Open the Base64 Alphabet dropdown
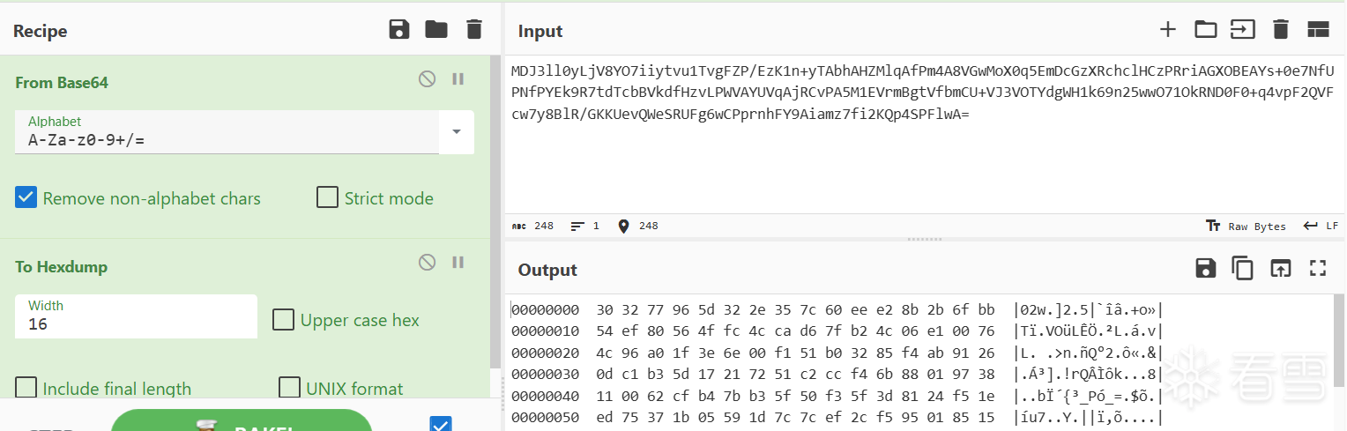The height and width of the screenshot is (431, 1347). pyautogui.click(x=457, y=132)
